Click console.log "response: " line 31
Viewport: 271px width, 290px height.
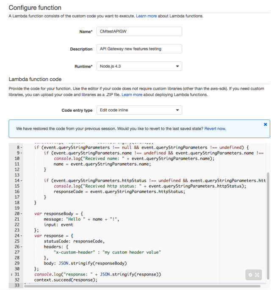pos(97,274)
